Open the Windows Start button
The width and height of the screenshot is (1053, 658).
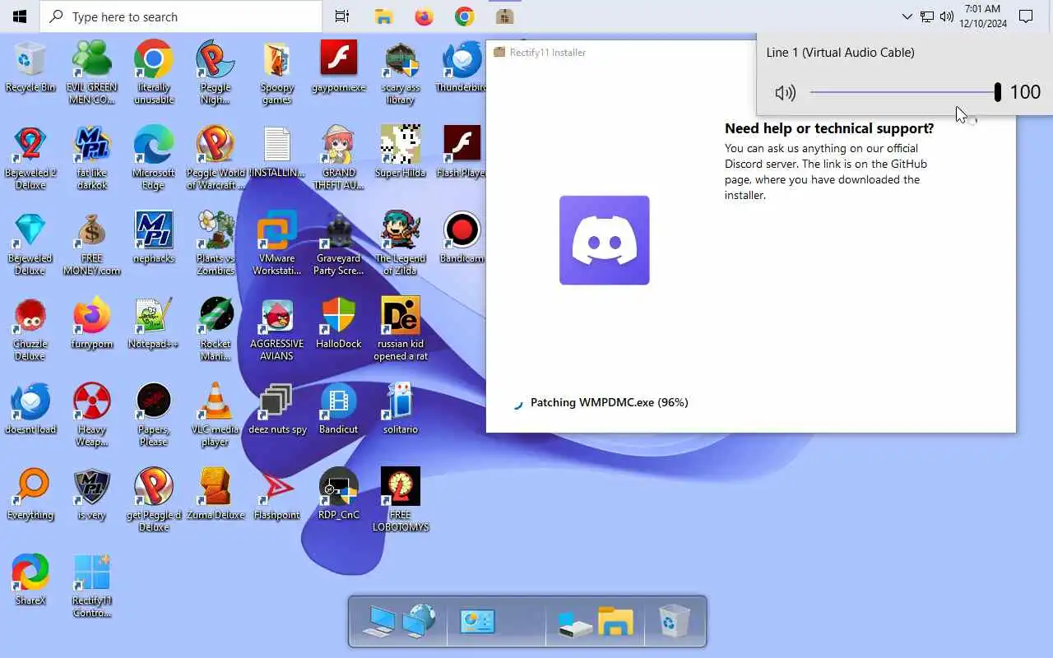(x=20, y=16)
